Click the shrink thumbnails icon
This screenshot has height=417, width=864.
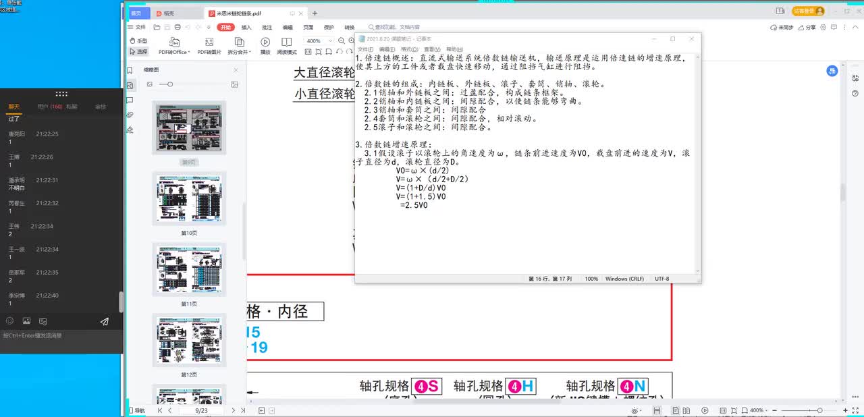[150, 84]
